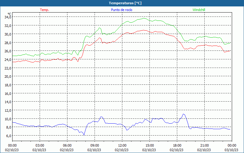Click the '12:00' time axis label

point(122,146)
